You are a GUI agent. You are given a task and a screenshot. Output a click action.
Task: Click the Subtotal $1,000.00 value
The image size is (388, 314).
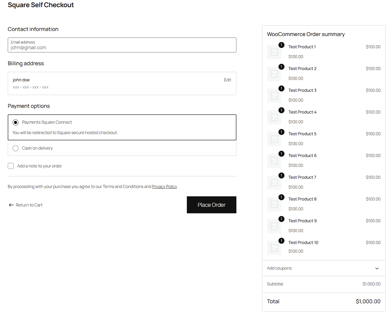372,284
